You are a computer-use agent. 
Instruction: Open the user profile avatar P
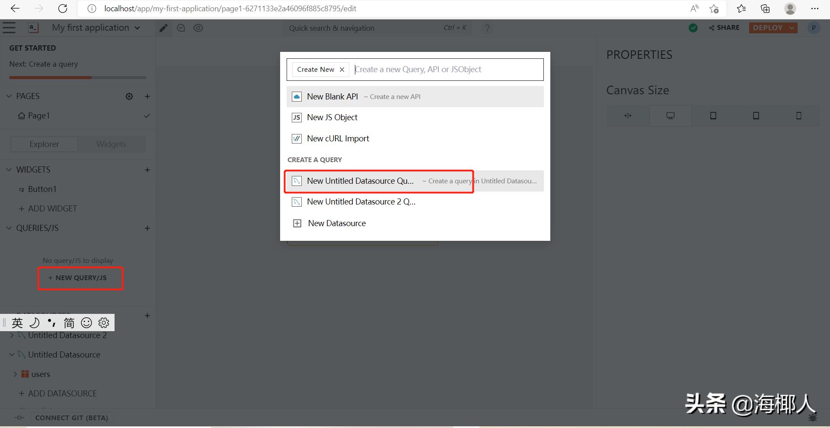coord(814,28)
